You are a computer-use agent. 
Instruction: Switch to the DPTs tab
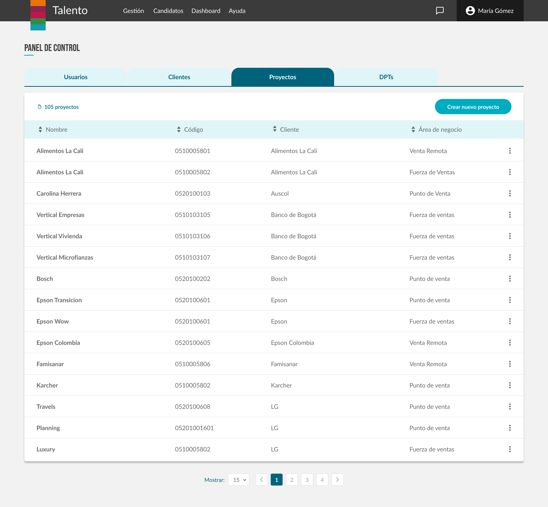tap(386, 77)
